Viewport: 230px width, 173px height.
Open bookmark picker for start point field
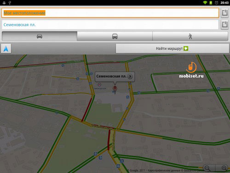click(224, 13)
